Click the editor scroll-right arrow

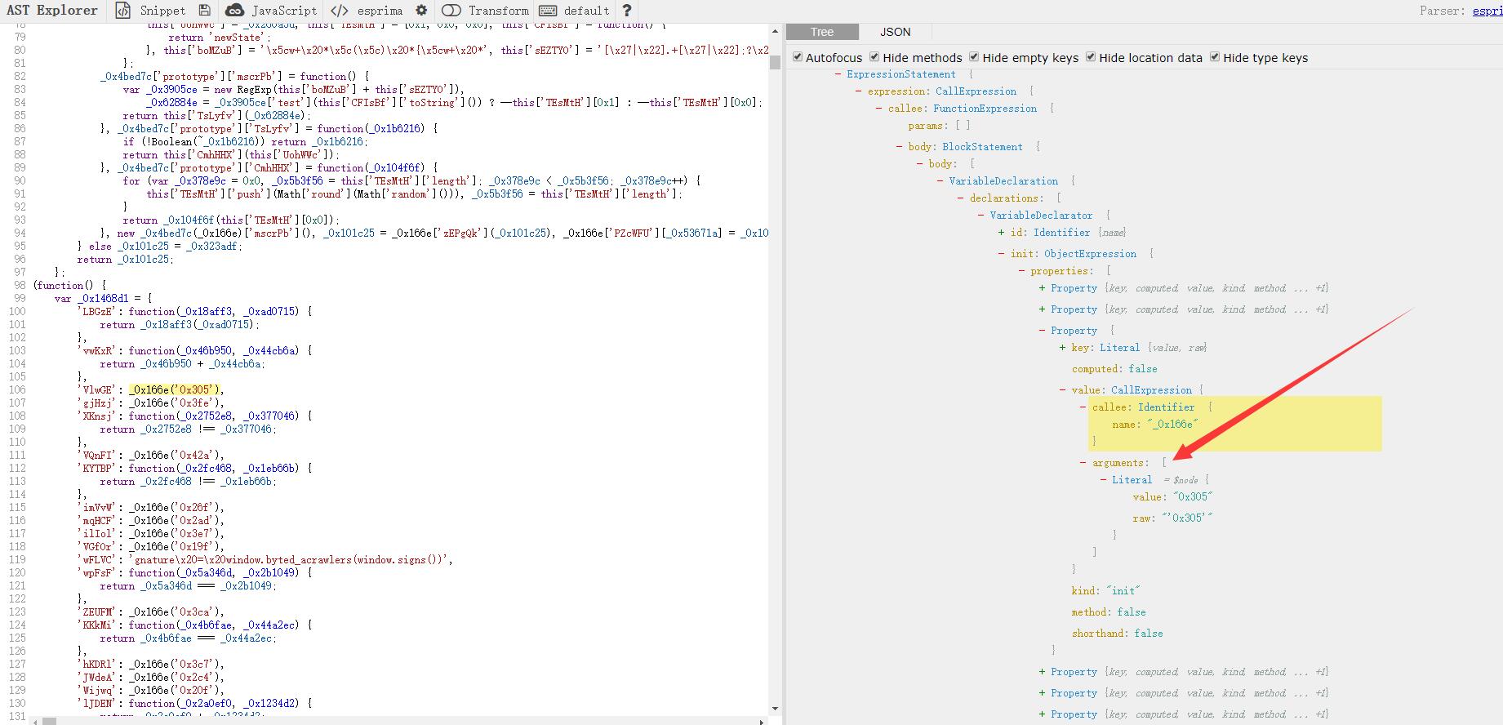tap(762, 721)
